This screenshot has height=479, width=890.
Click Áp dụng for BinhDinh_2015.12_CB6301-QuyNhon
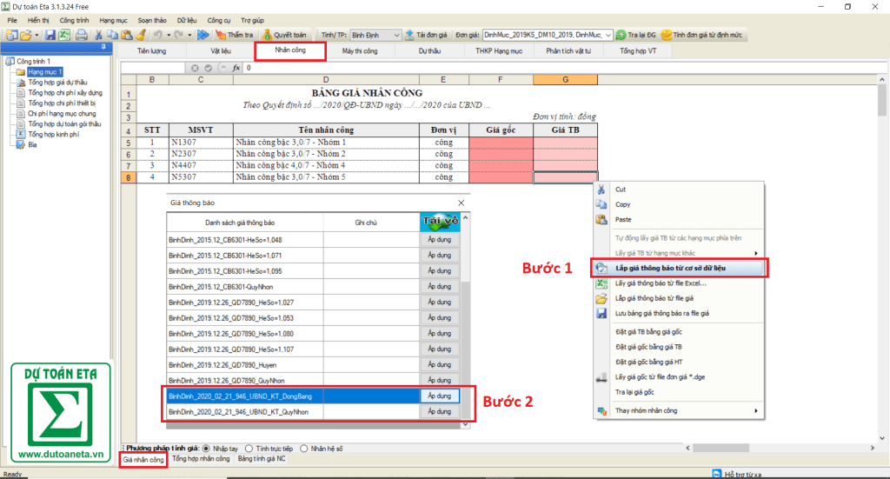coord(439,287)
